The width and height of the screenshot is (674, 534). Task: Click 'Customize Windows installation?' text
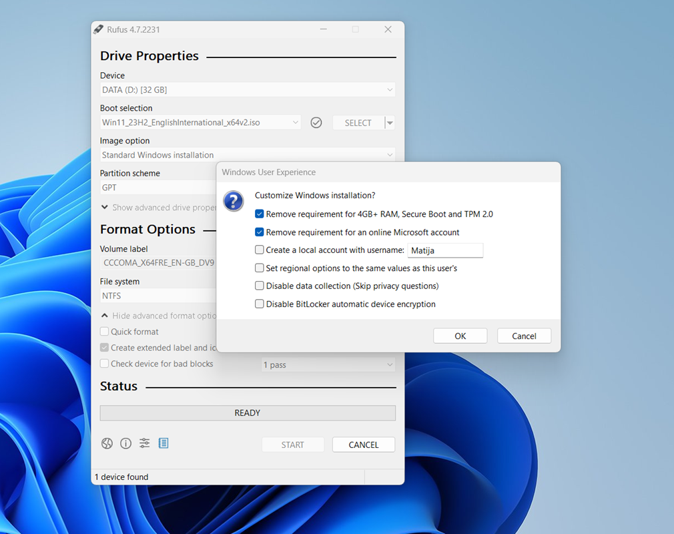click(315, 195)
